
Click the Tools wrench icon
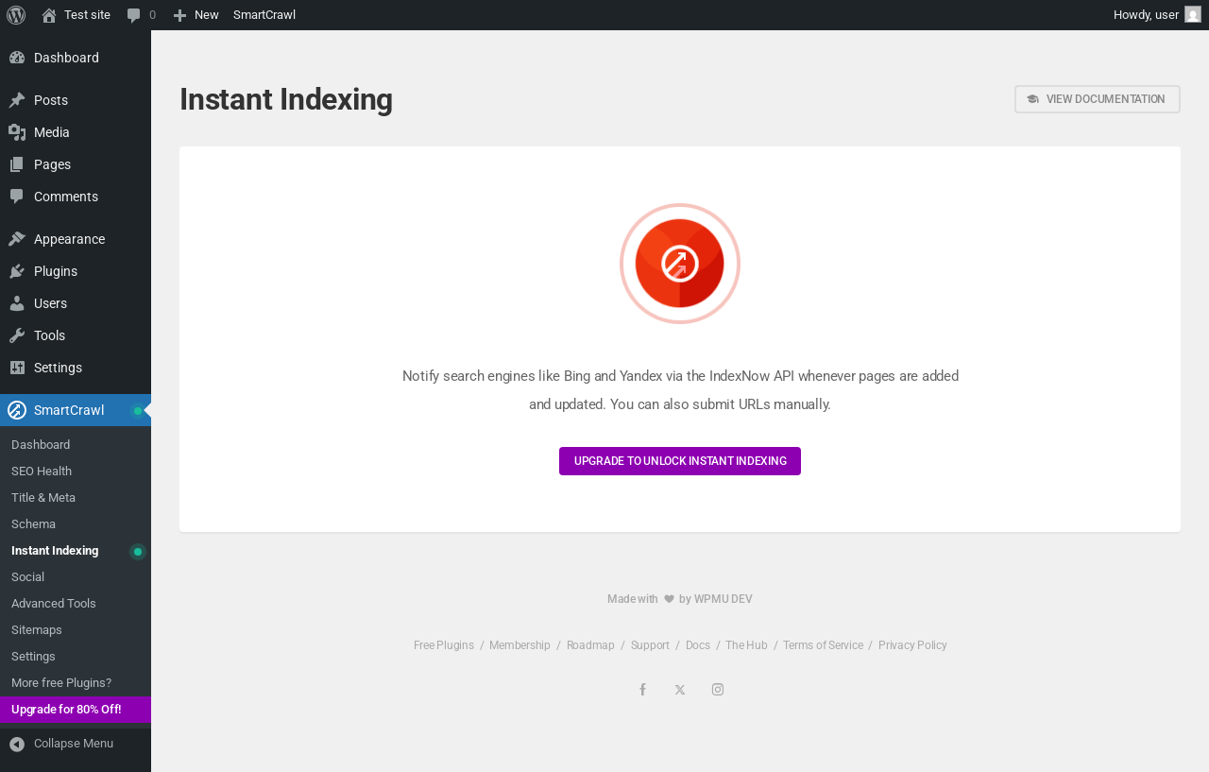click(17, 335)
